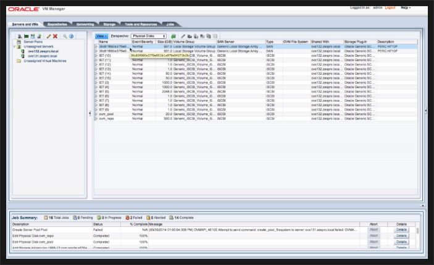Click the Clone Physical Disk icon
434x265 pixels.
pyautogui.click(x=196, y=36)
